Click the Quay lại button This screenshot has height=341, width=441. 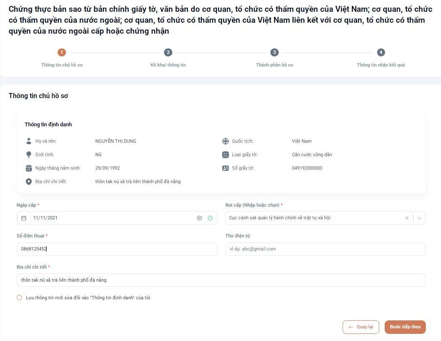[x=361, y=327]
